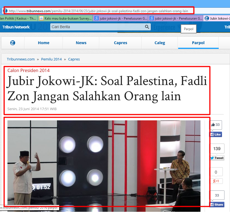Click the 33 share count bubble
Image resolution: width=230 pixels, height=212 pixels.
[217, 195]
